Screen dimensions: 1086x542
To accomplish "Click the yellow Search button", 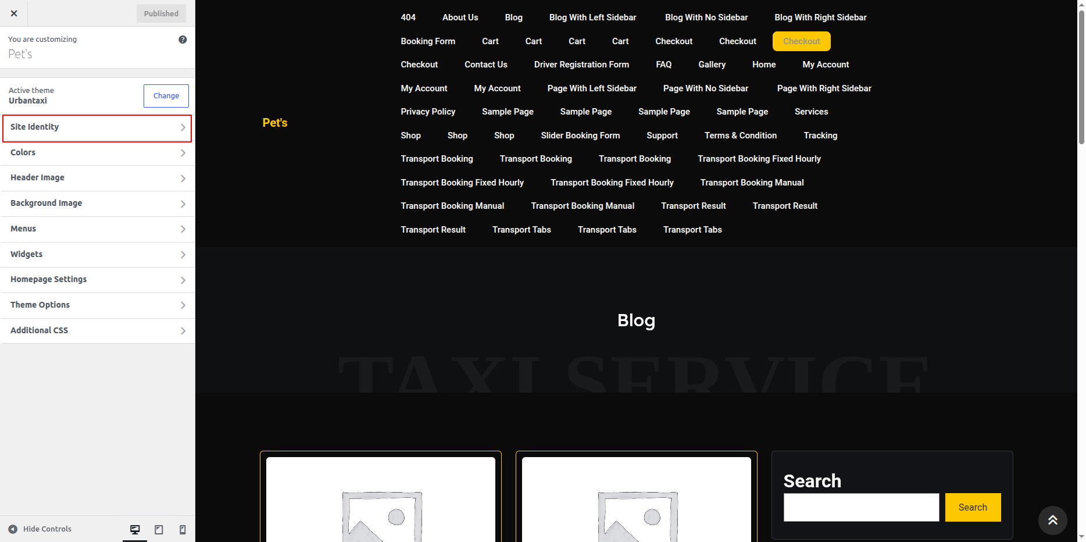I will (973, 508).
